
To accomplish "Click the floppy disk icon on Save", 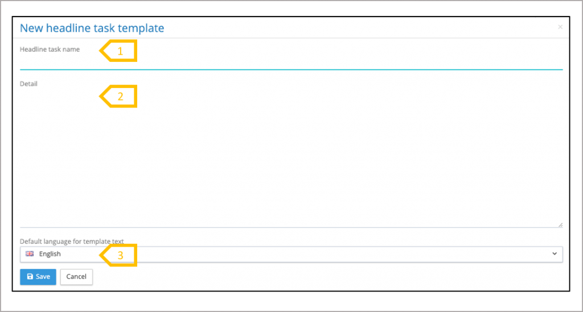I will pos(30,277).
